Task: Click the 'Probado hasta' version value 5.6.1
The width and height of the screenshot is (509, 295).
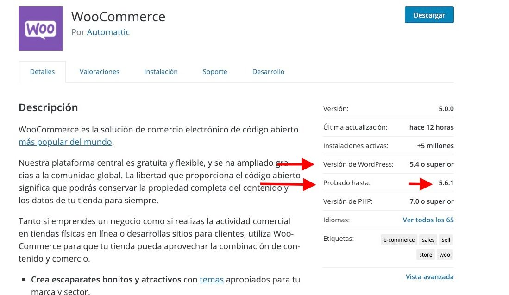Action: (446, 183)
